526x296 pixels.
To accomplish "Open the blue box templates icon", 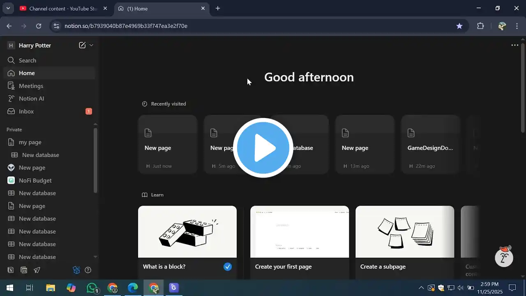I will click(76, 270).
